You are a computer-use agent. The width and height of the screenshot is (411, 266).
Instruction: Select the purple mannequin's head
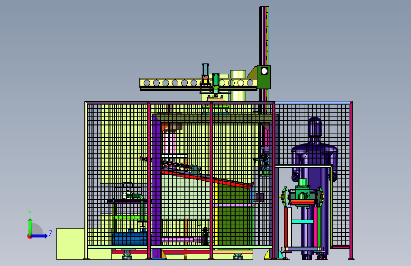pyautogui.click(x=315, y=127)
